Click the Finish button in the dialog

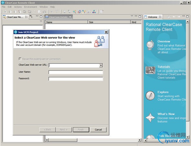[81, 130]
